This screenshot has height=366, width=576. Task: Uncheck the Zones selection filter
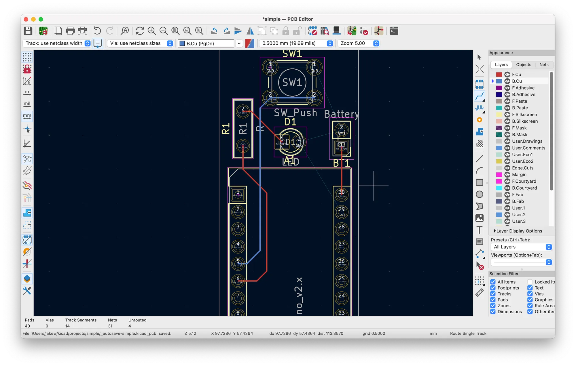(x=493, y=306)
